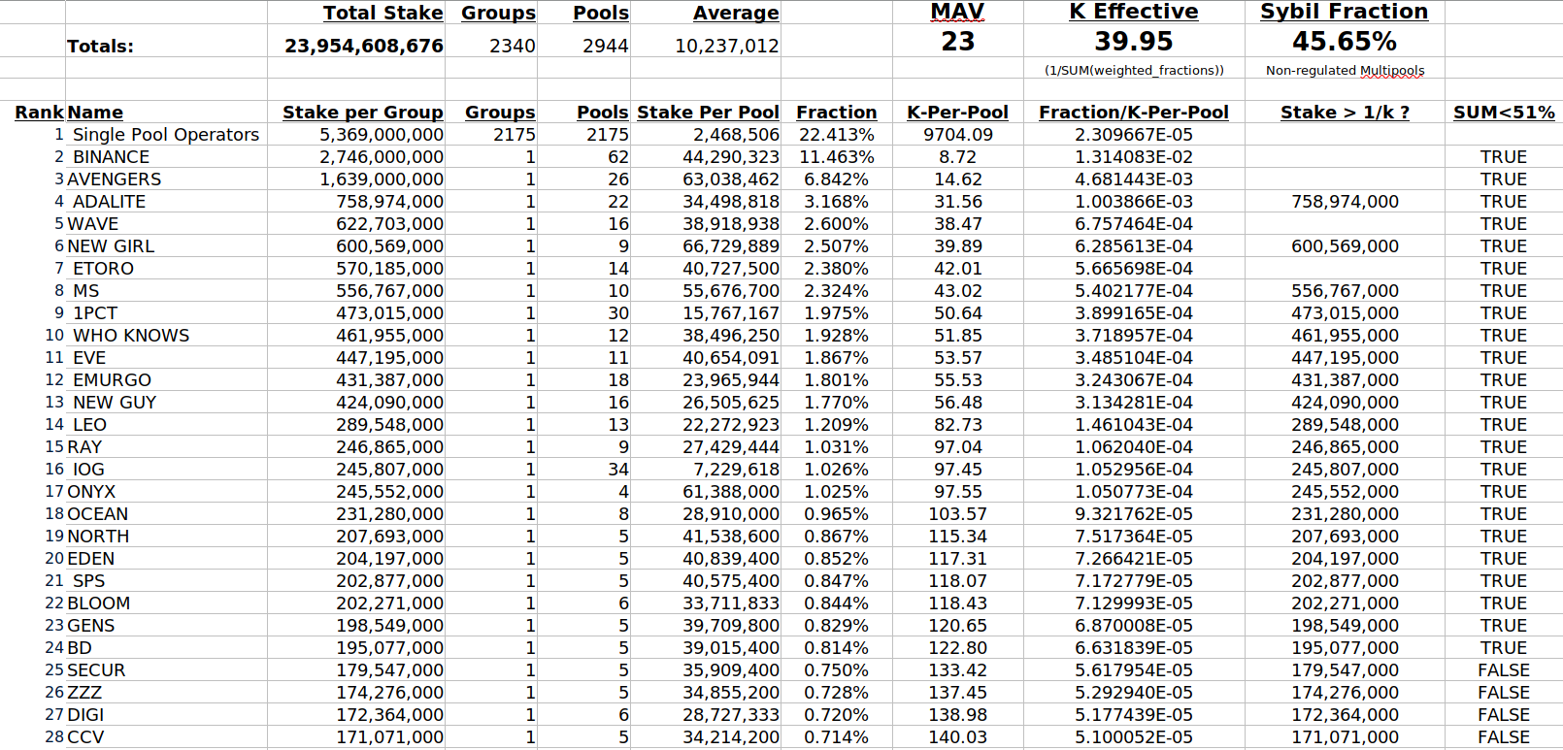Screen dimensions: 1563x750
Task: Select the Name column header
Action: (95, 113)
